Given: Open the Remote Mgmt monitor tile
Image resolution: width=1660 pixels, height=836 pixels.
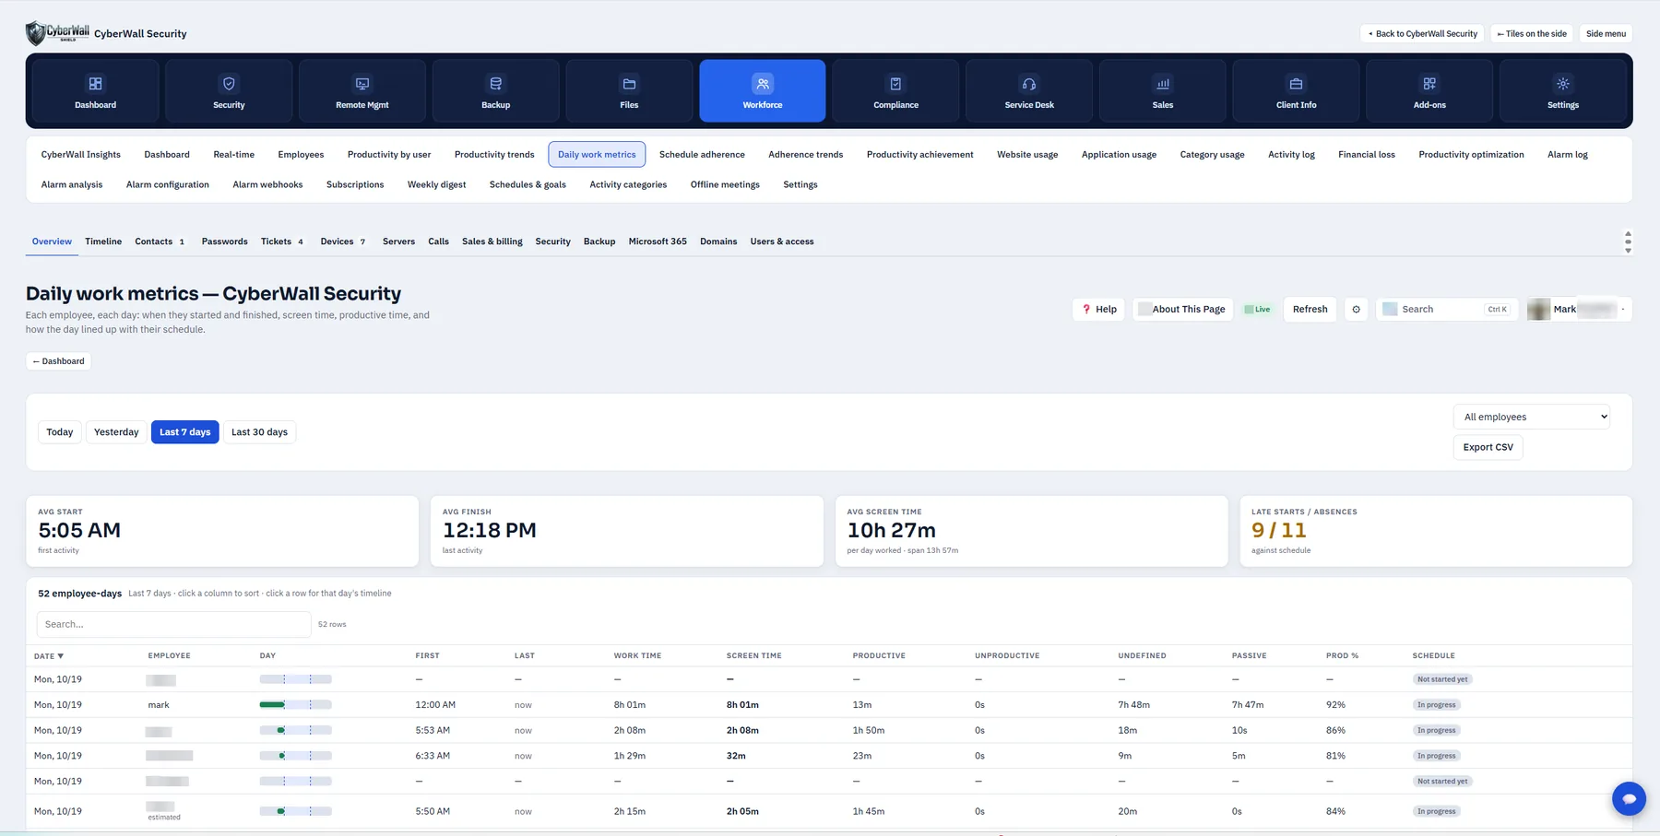Looking at the screenshot, I should tap(362, 90).
